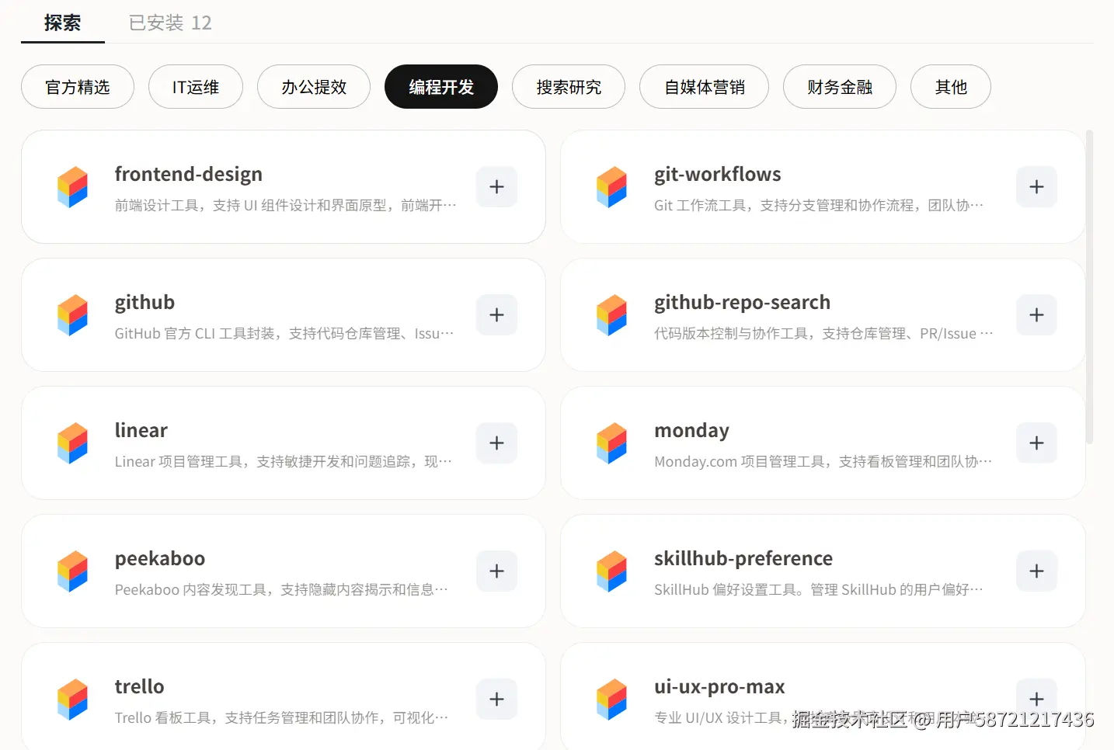This screenshot has width=1114, height=750.
Task: Click the trello card cube logo
Action: pyautogui.click(x=72, y=700)
